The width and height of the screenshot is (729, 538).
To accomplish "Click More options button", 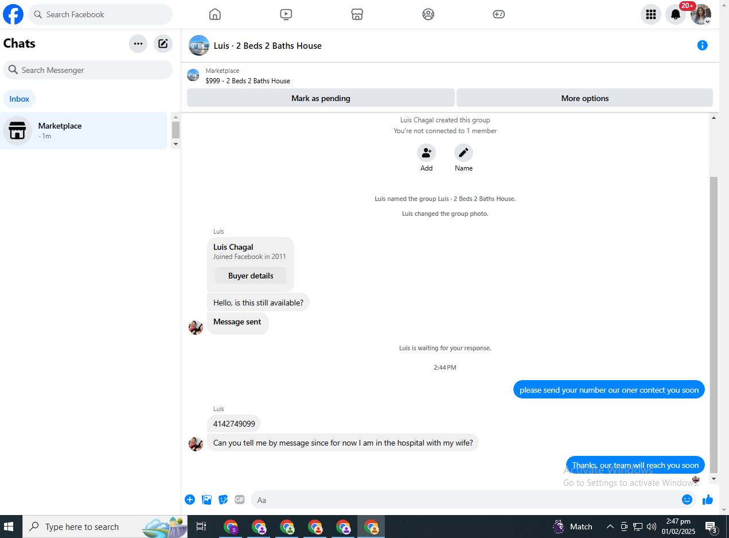I will point(584,98).
